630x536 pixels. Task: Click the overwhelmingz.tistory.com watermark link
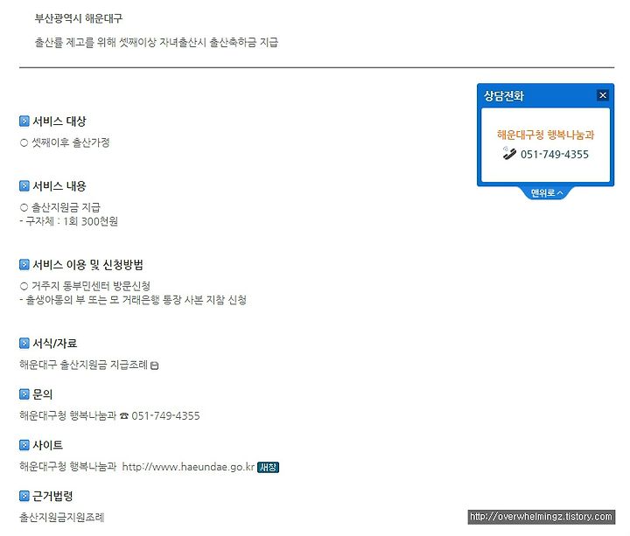point(542,517)
